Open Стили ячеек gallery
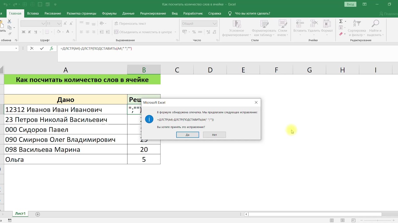 click(x=283, y=28)
